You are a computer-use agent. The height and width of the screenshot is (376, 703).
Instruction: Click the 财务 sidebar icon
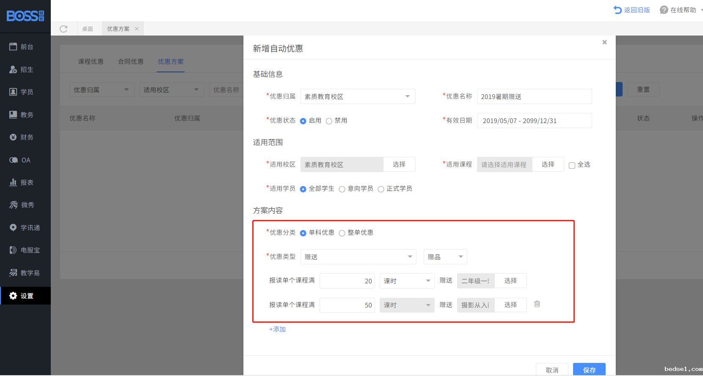click(13, 137)
